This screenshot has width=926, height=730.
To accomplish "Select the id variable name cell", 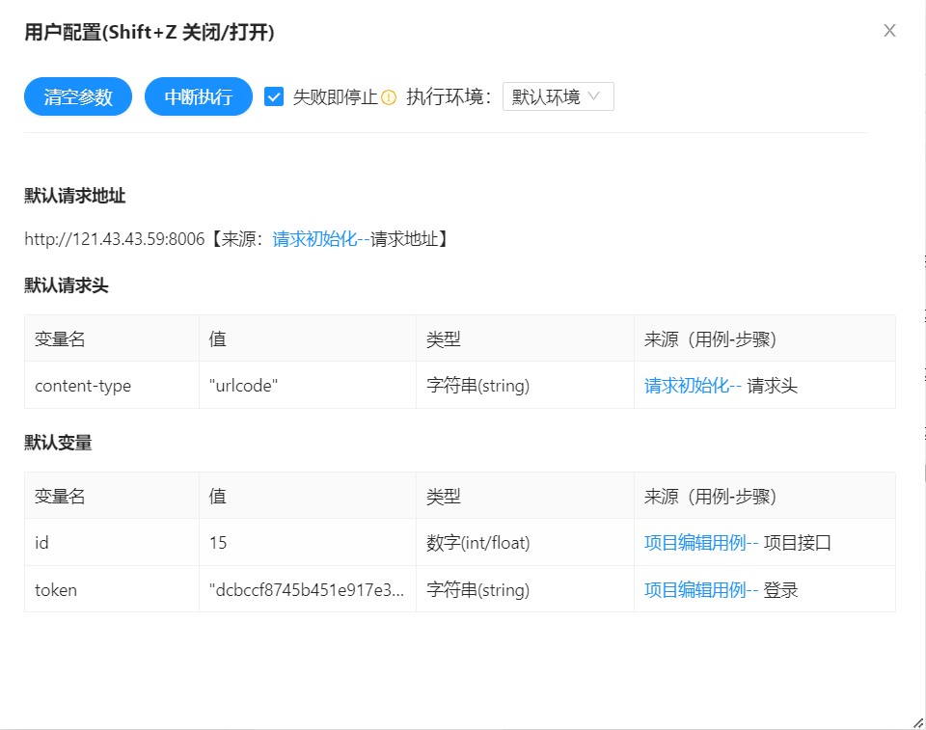I will [x=112, y=542].
